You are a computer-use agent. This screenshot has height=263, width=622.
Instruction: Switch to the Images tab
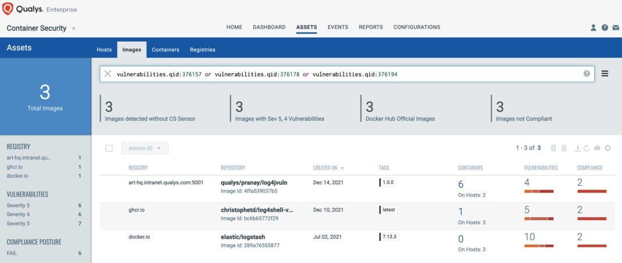point(132,50)
